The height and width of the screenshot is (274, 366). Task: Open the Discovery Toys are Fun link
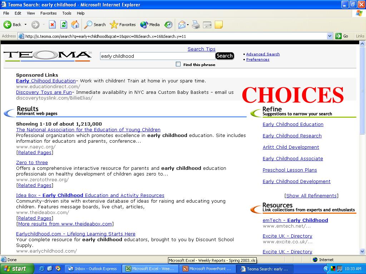[x=44, y=92]
